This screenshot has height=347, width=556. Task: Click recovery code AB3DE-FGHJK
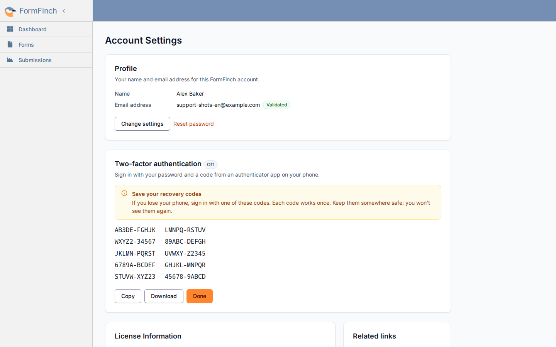[135, 230]
